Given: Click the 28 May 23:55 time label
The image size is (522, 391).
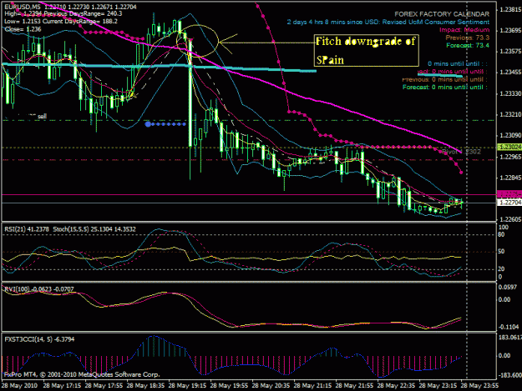Looking at the screenshot, I should coord(479,386).
